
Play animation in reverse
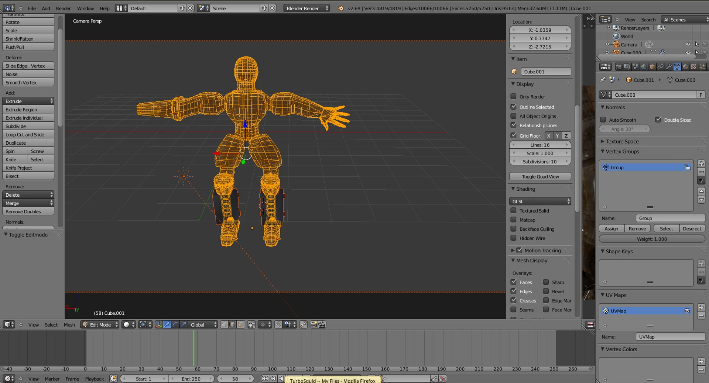(281, 379)
